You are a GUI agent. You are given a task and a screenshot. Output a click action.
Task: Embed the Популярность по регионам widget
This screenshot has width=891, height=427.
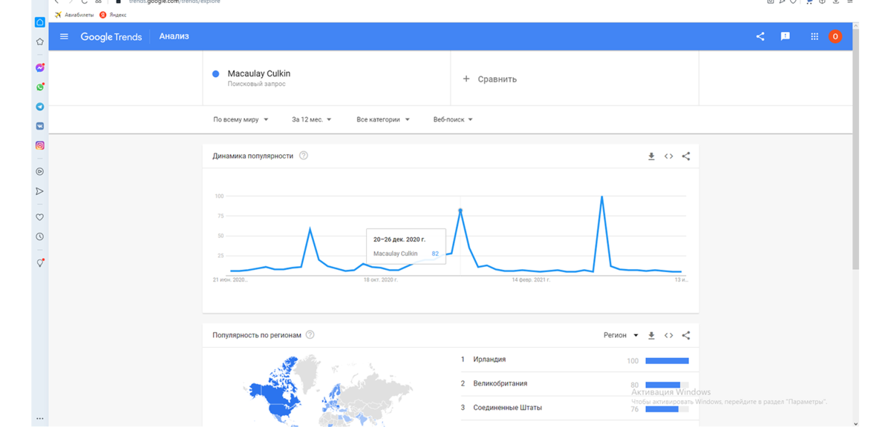pyautogui.click(x=668, y=336)
